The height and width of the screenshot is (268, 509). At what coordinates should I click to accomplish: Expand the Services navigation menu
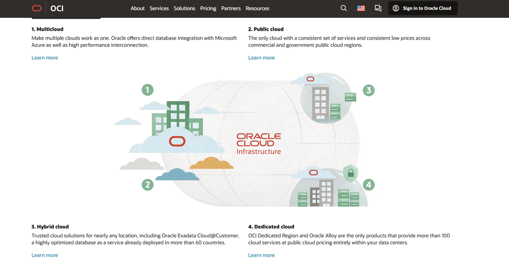(x=159, y=8)
